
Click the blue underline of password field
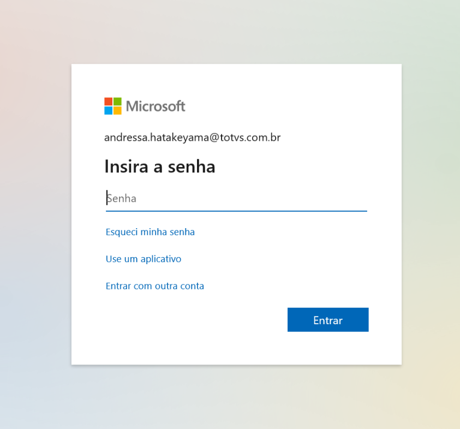point(236,211)
